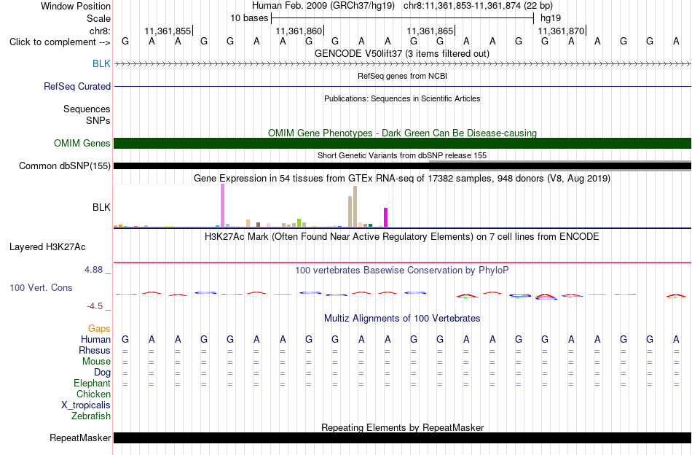Click the chr8:11,361,853-11,361,874 position text
692x455 pixels.
[x=478, y=6]
